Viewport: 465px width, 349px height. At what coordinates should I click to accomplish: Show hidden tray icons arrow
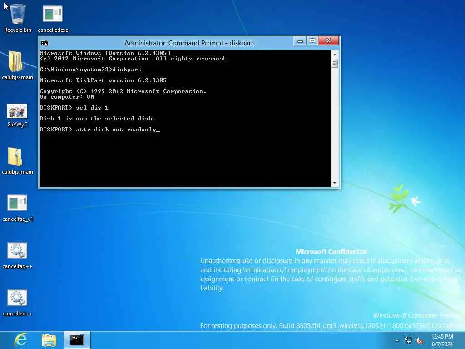[x=397, y=341]
